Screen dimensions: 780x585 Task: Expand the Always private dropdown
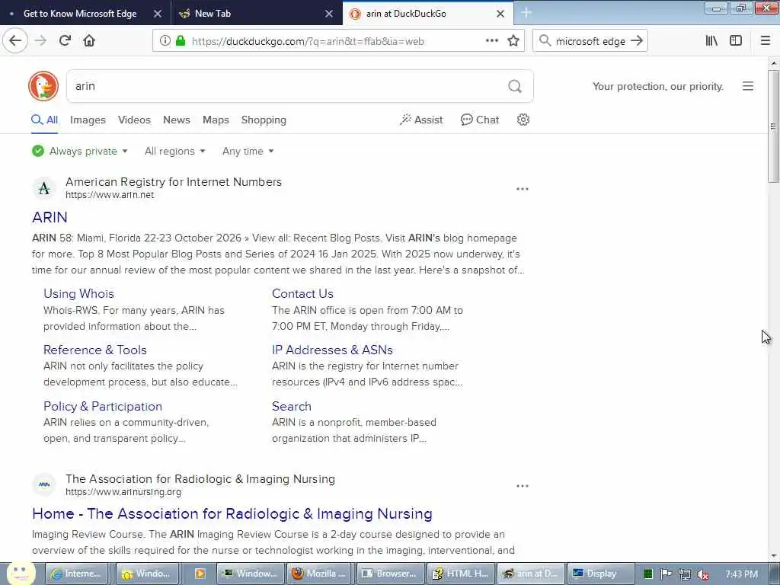tap(80, 152)
